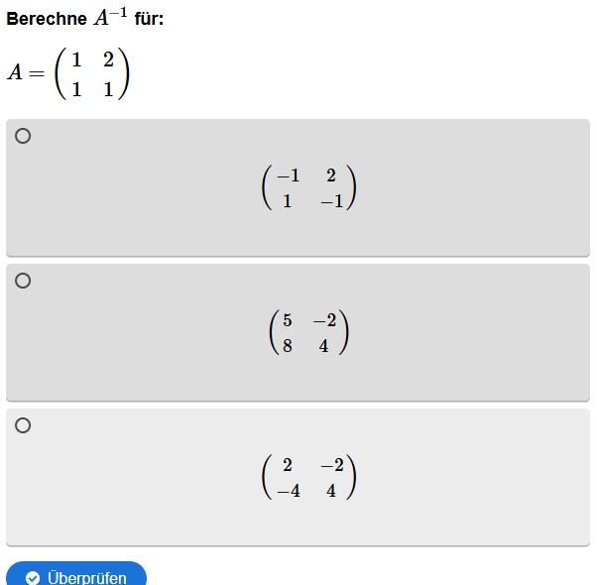Image resolution: width=597 pixels, height=585 pixels.
Task: Click the A⁻¹ symbol in the question
Action: click(x=110, y=17)
